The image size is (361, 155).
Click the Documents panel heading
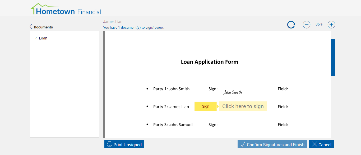[43, 27]
